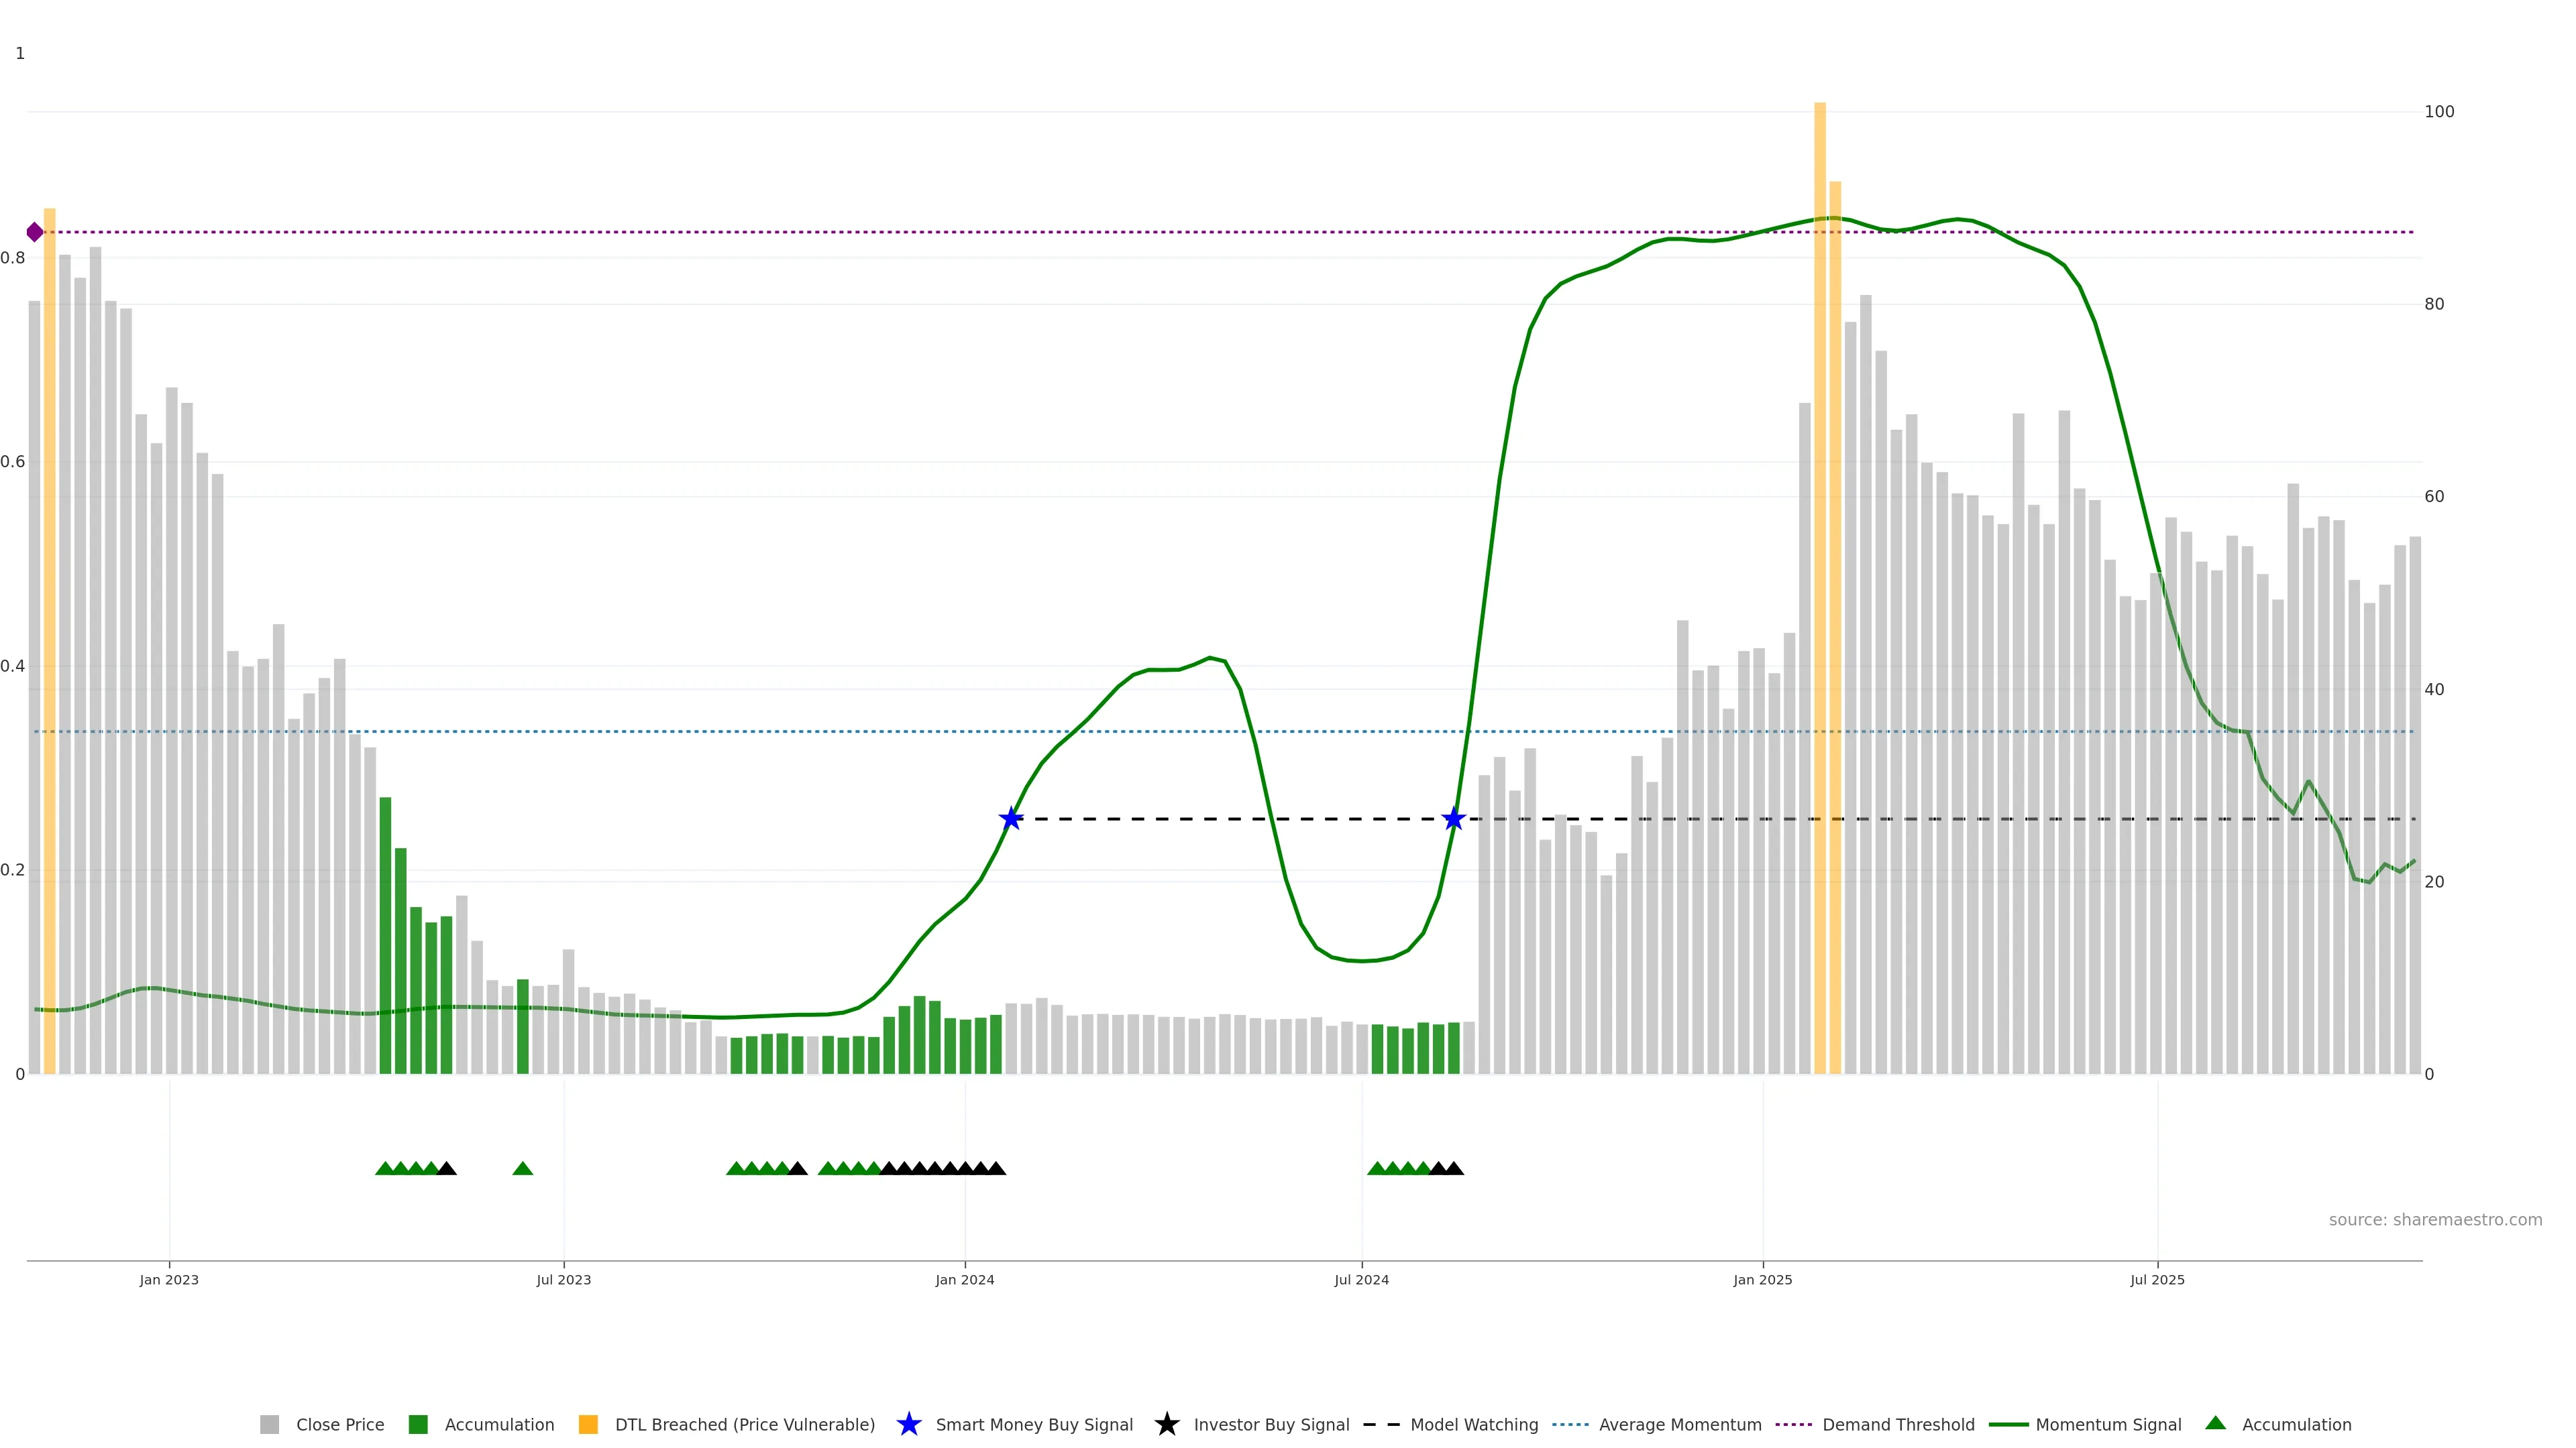This screenshot has width=2576, height=1448.
Task: Click the Jan 2024 axis label
Action: coord(964,1279)
